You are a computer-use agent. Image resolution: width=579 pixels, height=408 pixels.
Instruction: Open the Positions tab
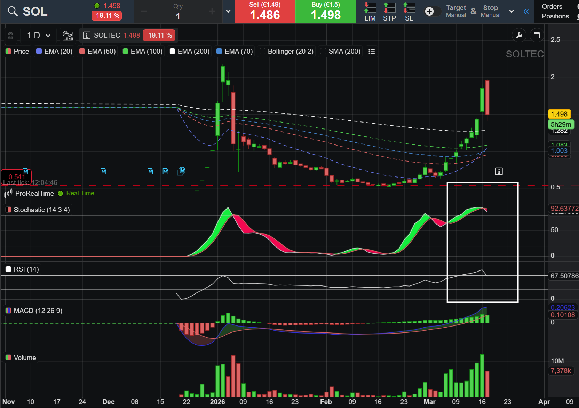[x=555, y=16]
